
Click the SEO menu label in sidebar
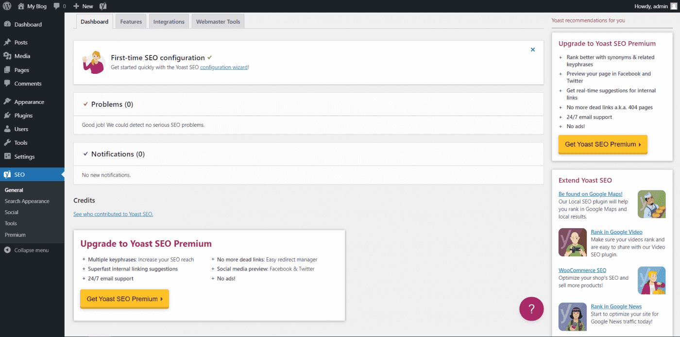(x=19, y=174)
